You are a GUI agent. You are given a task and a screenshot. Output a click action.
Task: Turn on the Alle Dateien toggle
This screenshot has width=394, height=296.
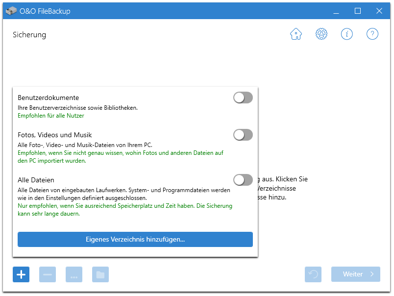[243, 180]
